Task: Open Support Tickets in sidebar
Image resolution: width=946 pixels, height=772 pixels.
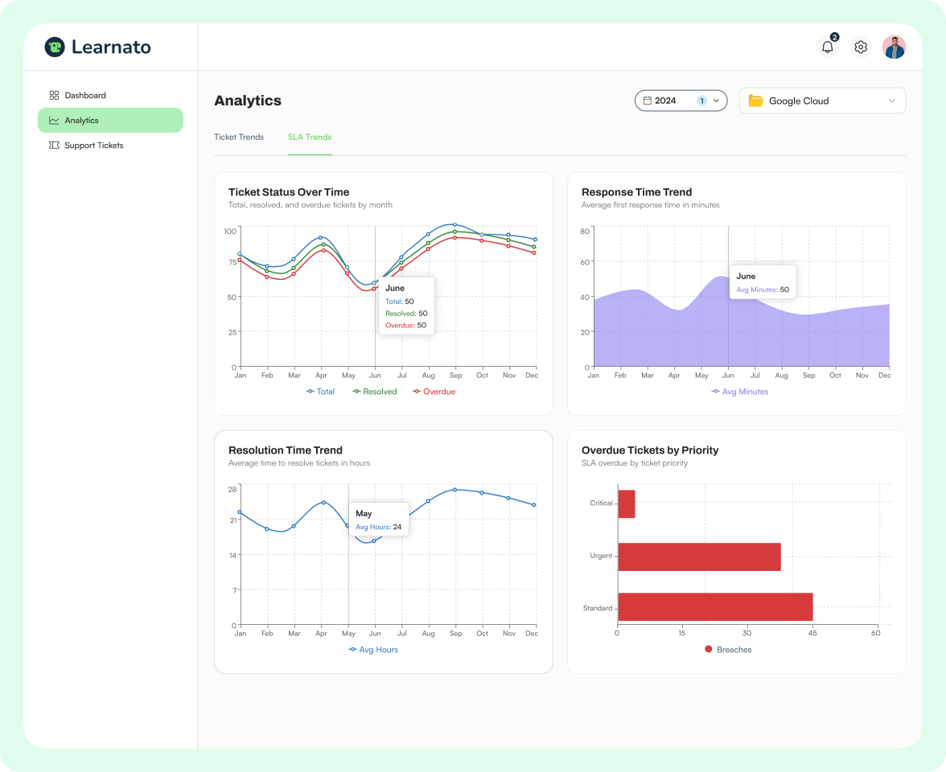Action: [110, 146]
